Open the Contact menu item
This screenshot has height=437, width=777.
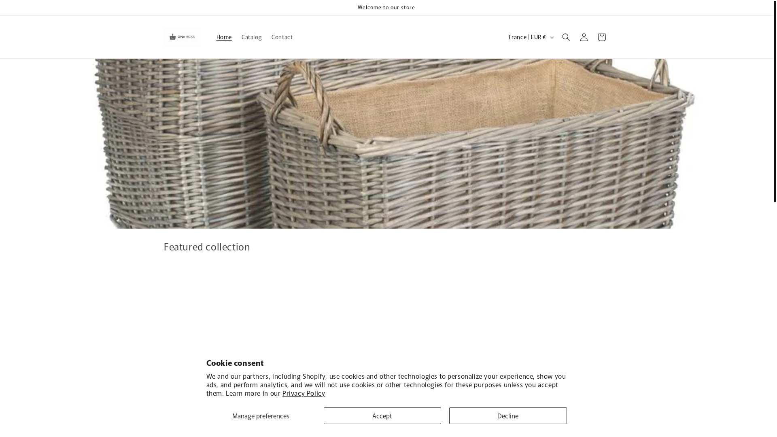(282, 37)
